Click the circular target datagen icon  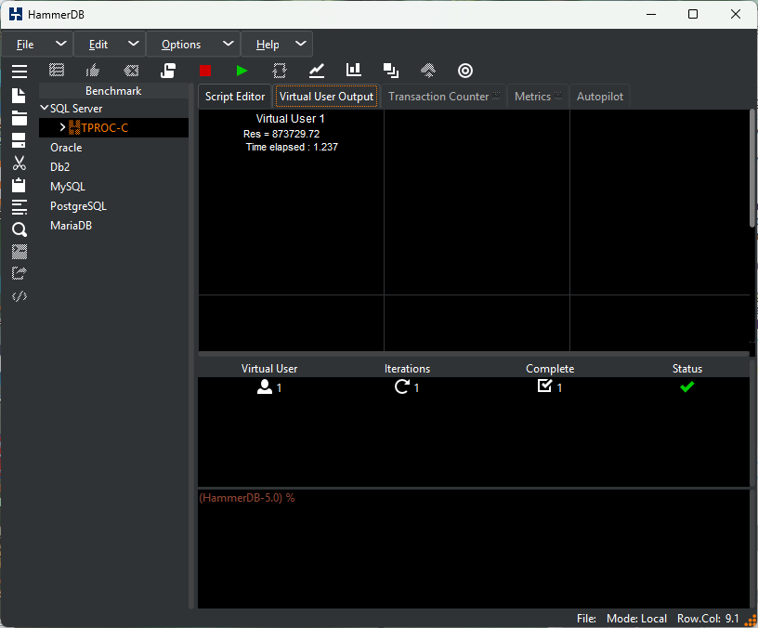coord(465,71)
